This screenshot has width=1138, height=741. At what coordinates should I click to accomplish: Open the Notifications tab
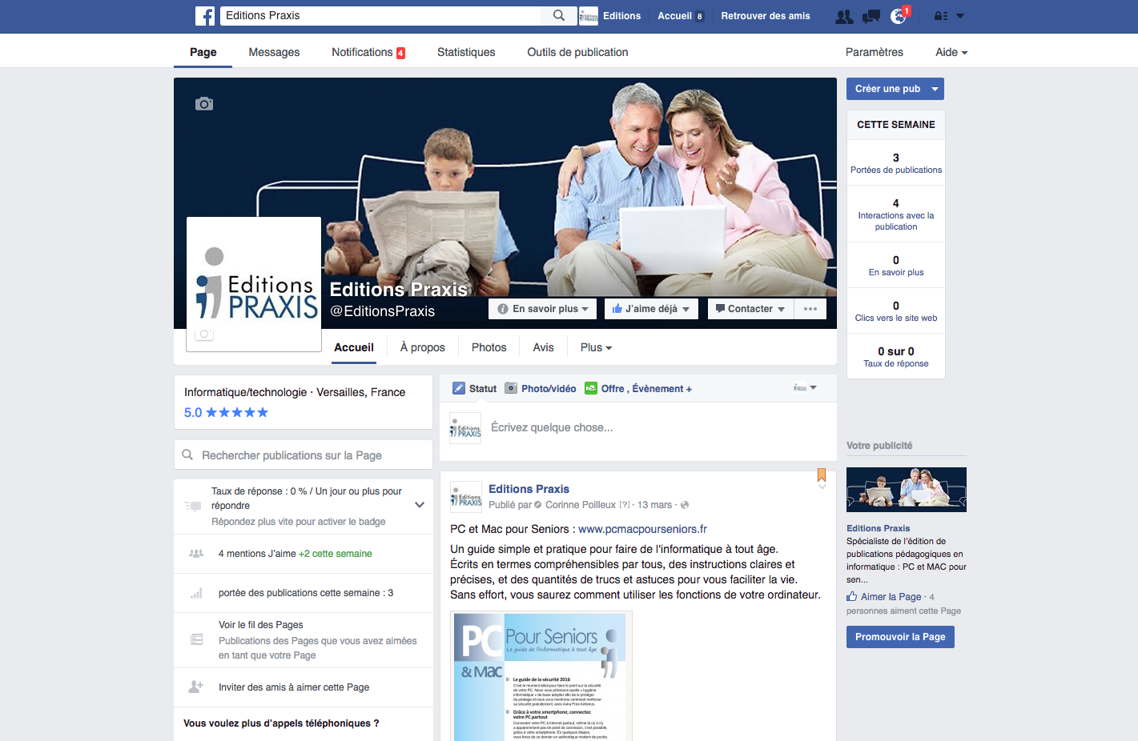pyautogui.click(x=368, y=52)
